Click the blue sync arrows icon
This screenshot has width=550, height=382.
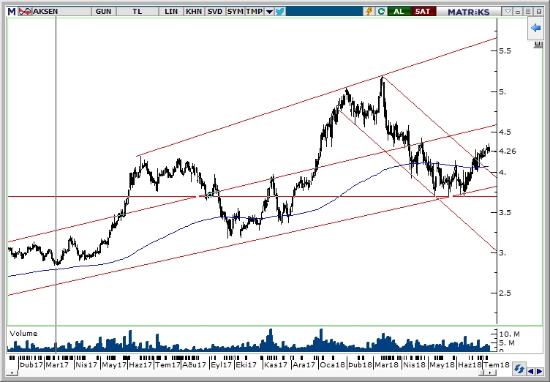click(519, 370)
